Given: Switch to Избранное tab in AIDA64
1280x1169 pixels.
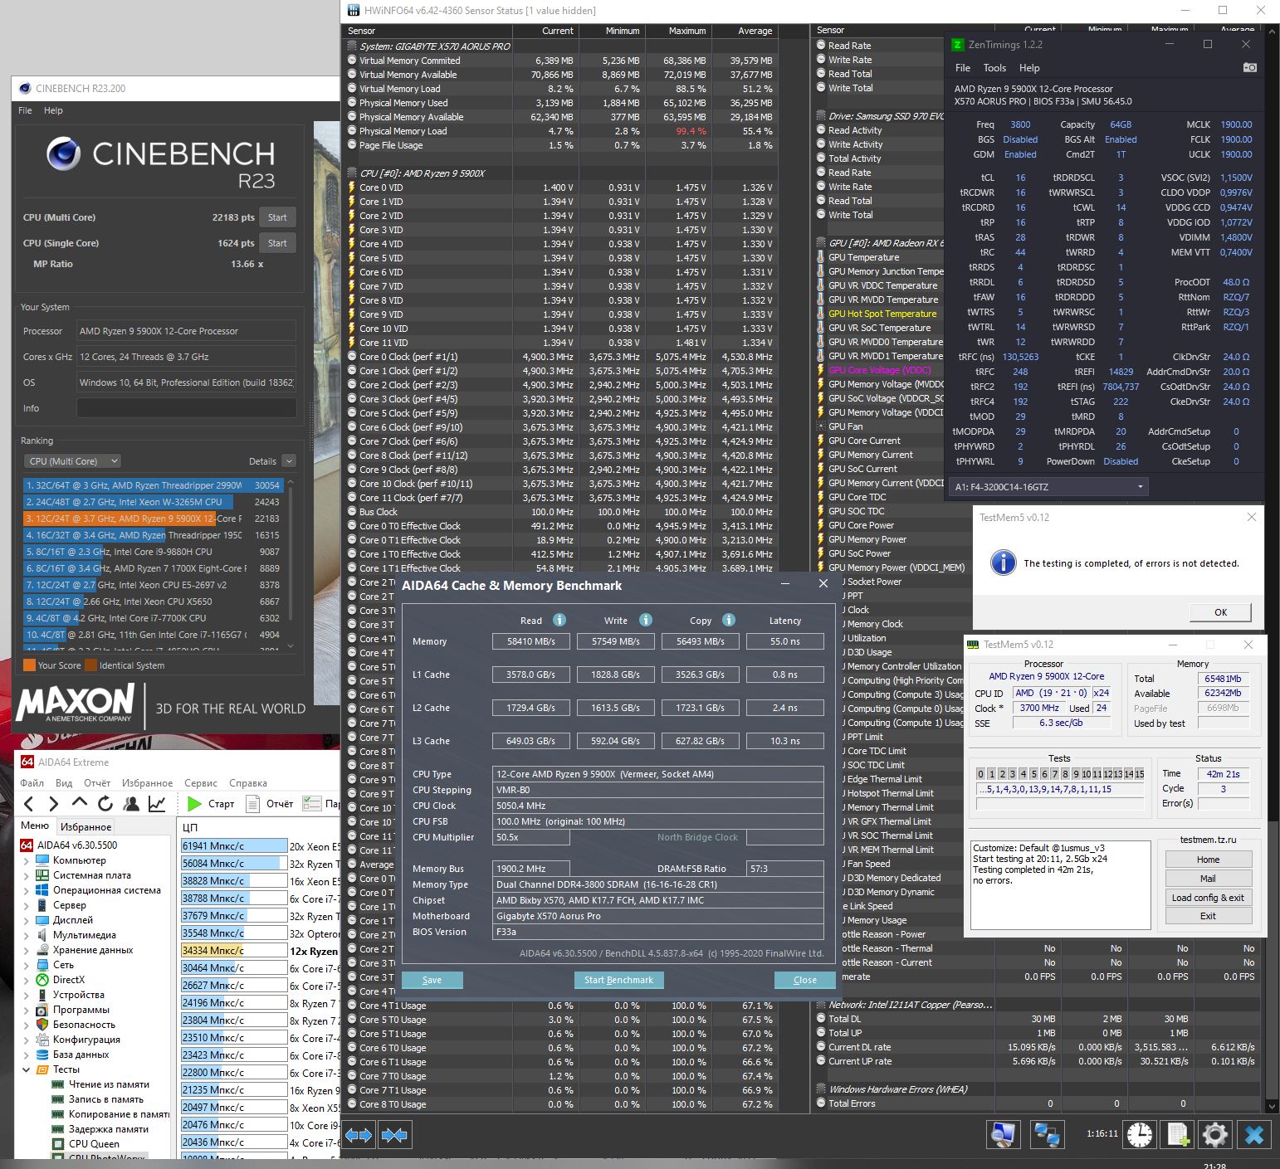Looking at the screenshot, I should click(85, 826).
